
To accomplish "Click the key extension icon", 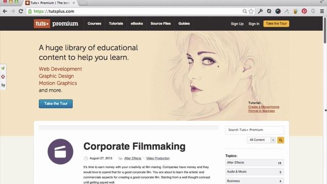I will [x=260, y=11].
